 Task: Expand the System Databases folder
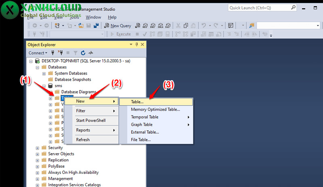coord(44,73)
